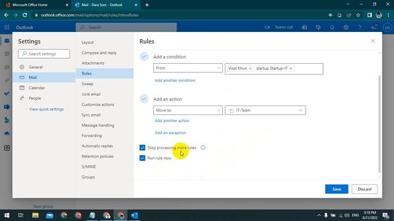Click Add another condition link
Viewport: 394px width, 221px height.
tap(175, 80)
